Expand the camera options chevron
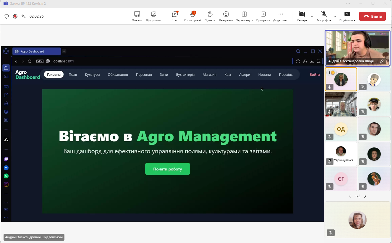The height and width of the screenshot is (243, 392). 312,16
